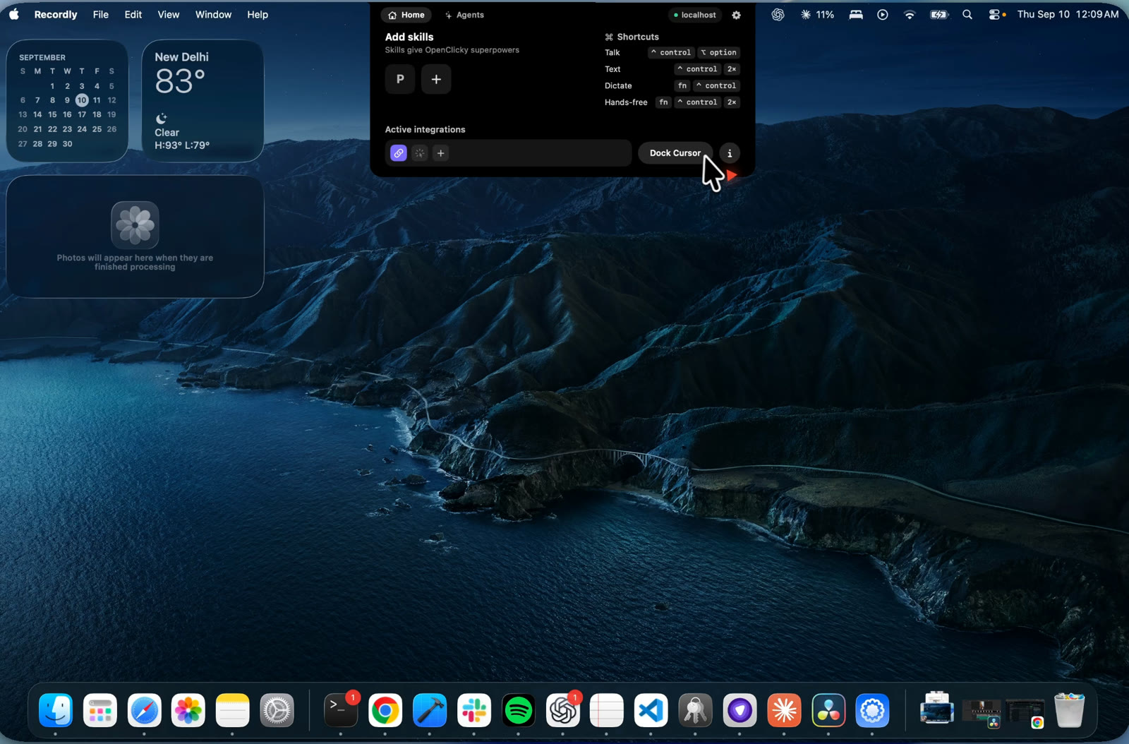This screenshot has height=744, width=1129.
Task: Open the blue gear Dock app
Action: pos(873,710)
